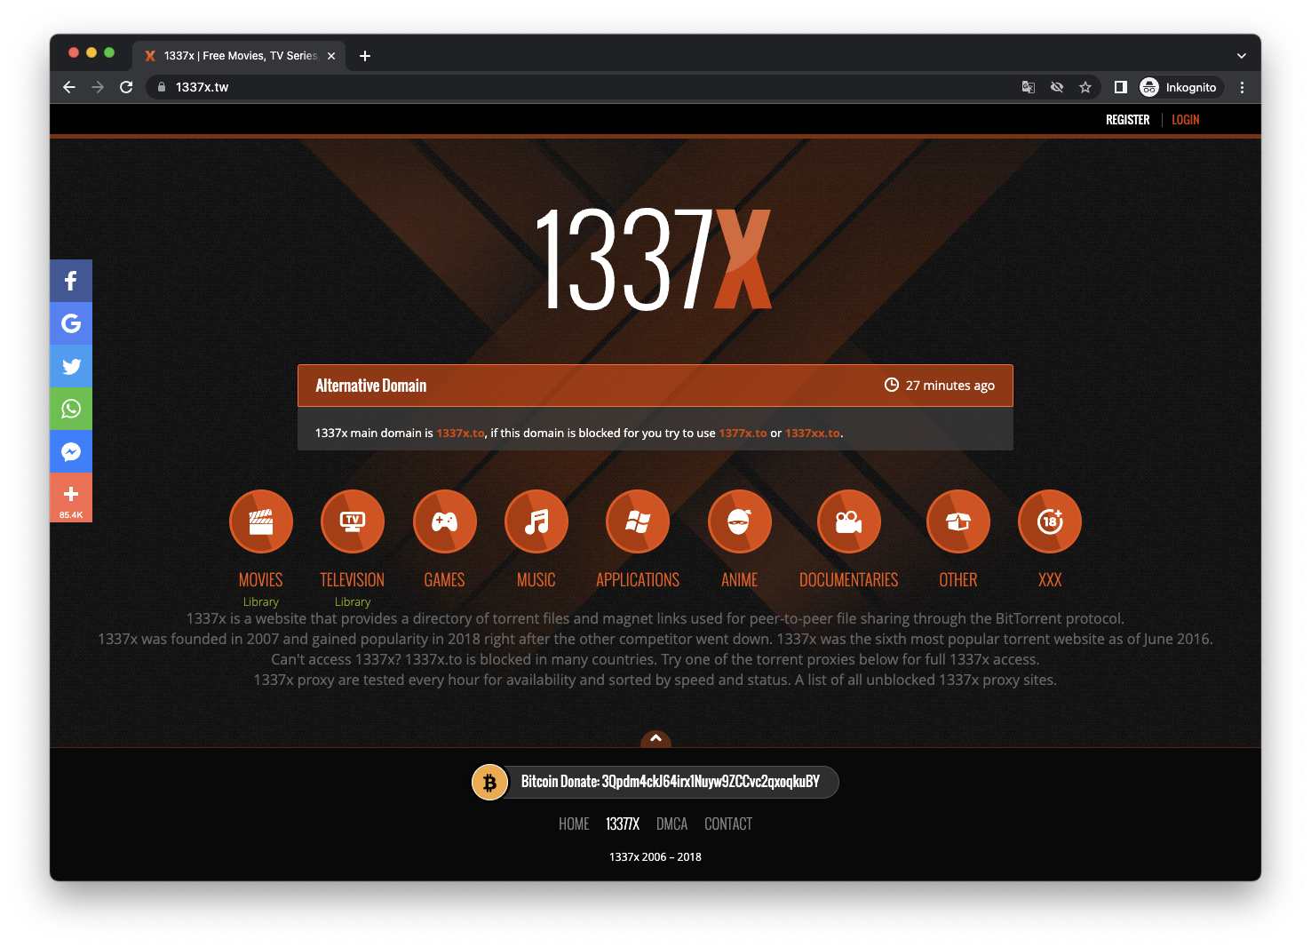Click the MUSIC text label
The width and height of the screenshot is (1311, 947).
click(x=536, y=580)
